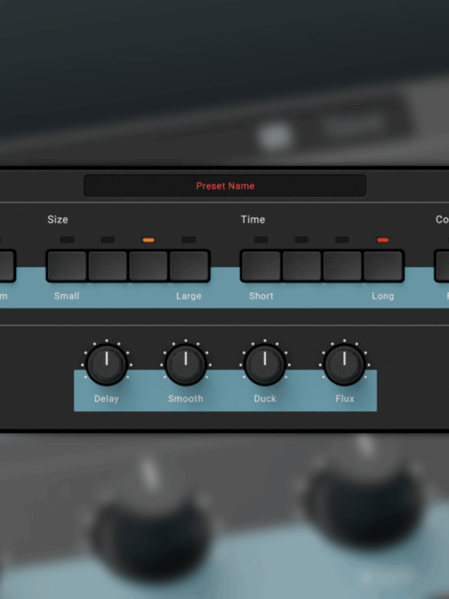Click the lit orange Size LED indicator

click(x=148, y=240)
